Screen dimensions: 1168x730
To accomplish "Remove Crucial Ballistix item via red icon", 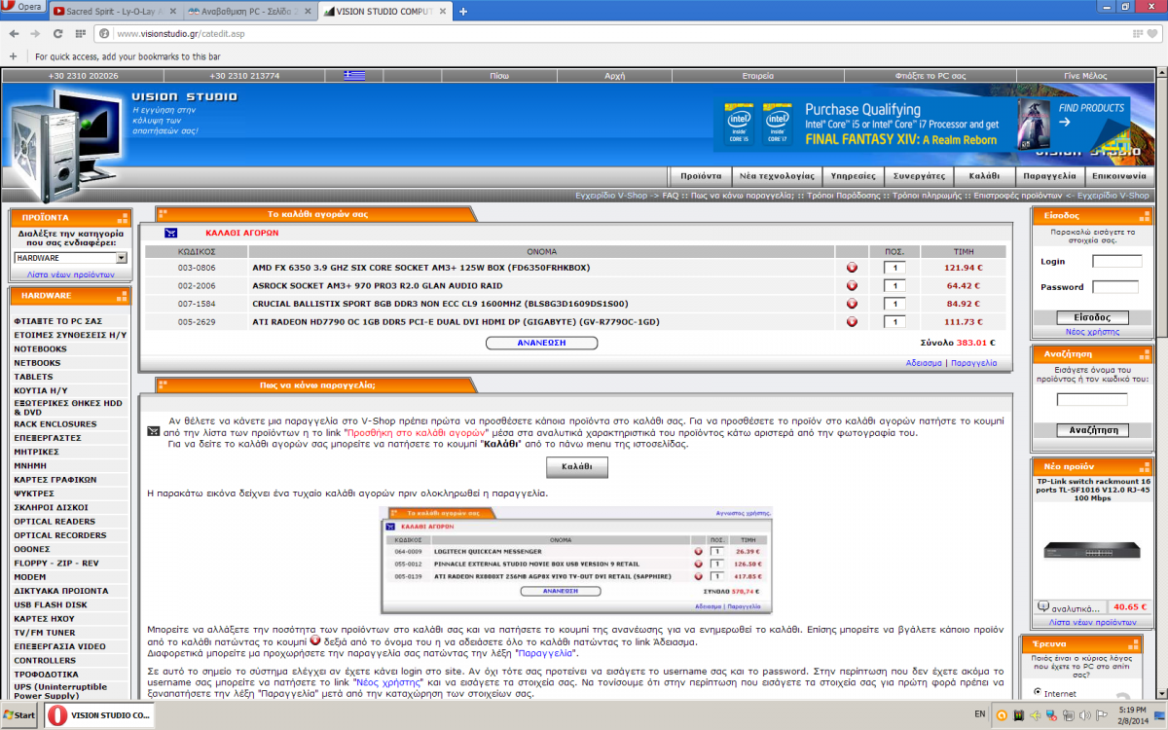I will click(852, 304).
